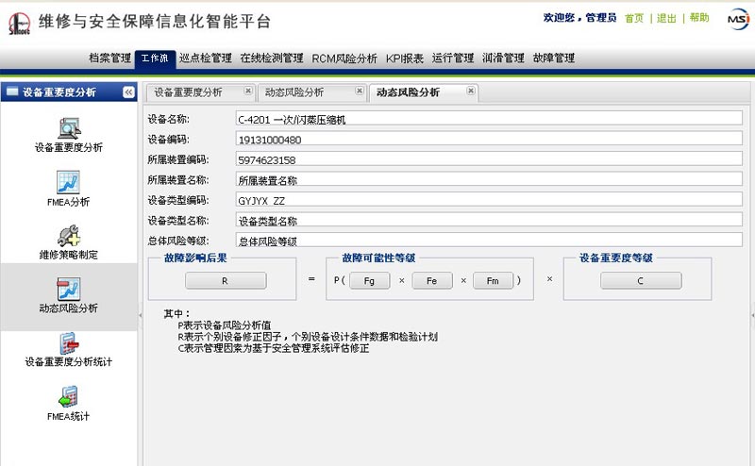Click the Fg factor button

[x=369, y=280]
